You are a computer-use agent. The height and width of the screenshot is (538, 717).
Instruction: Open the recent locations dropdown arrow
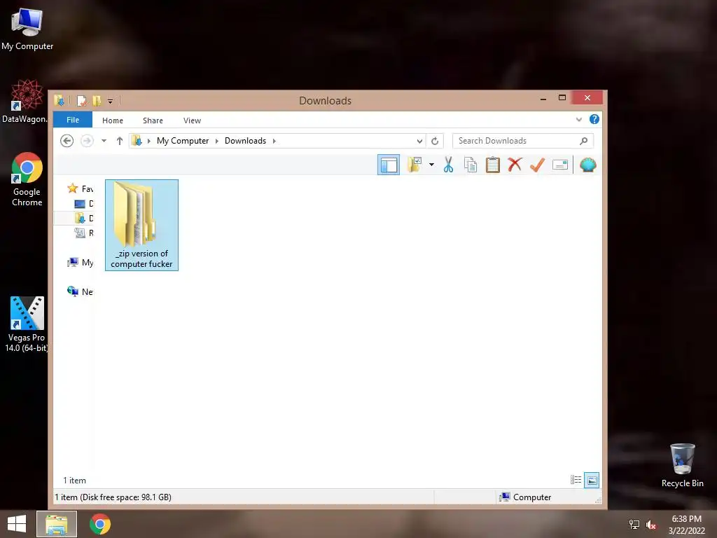104,141
